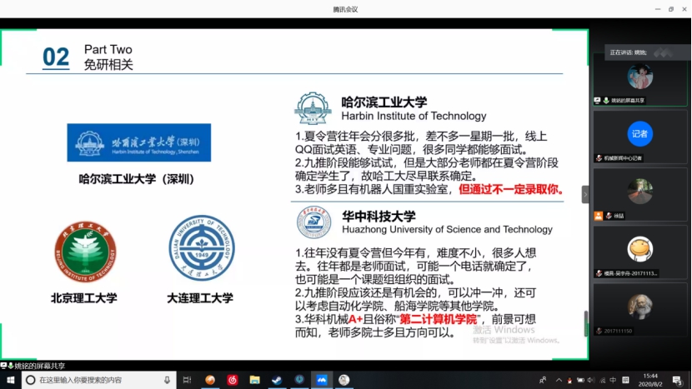Click the network Wi-Fi icon in tray

[x=603, y=380]
